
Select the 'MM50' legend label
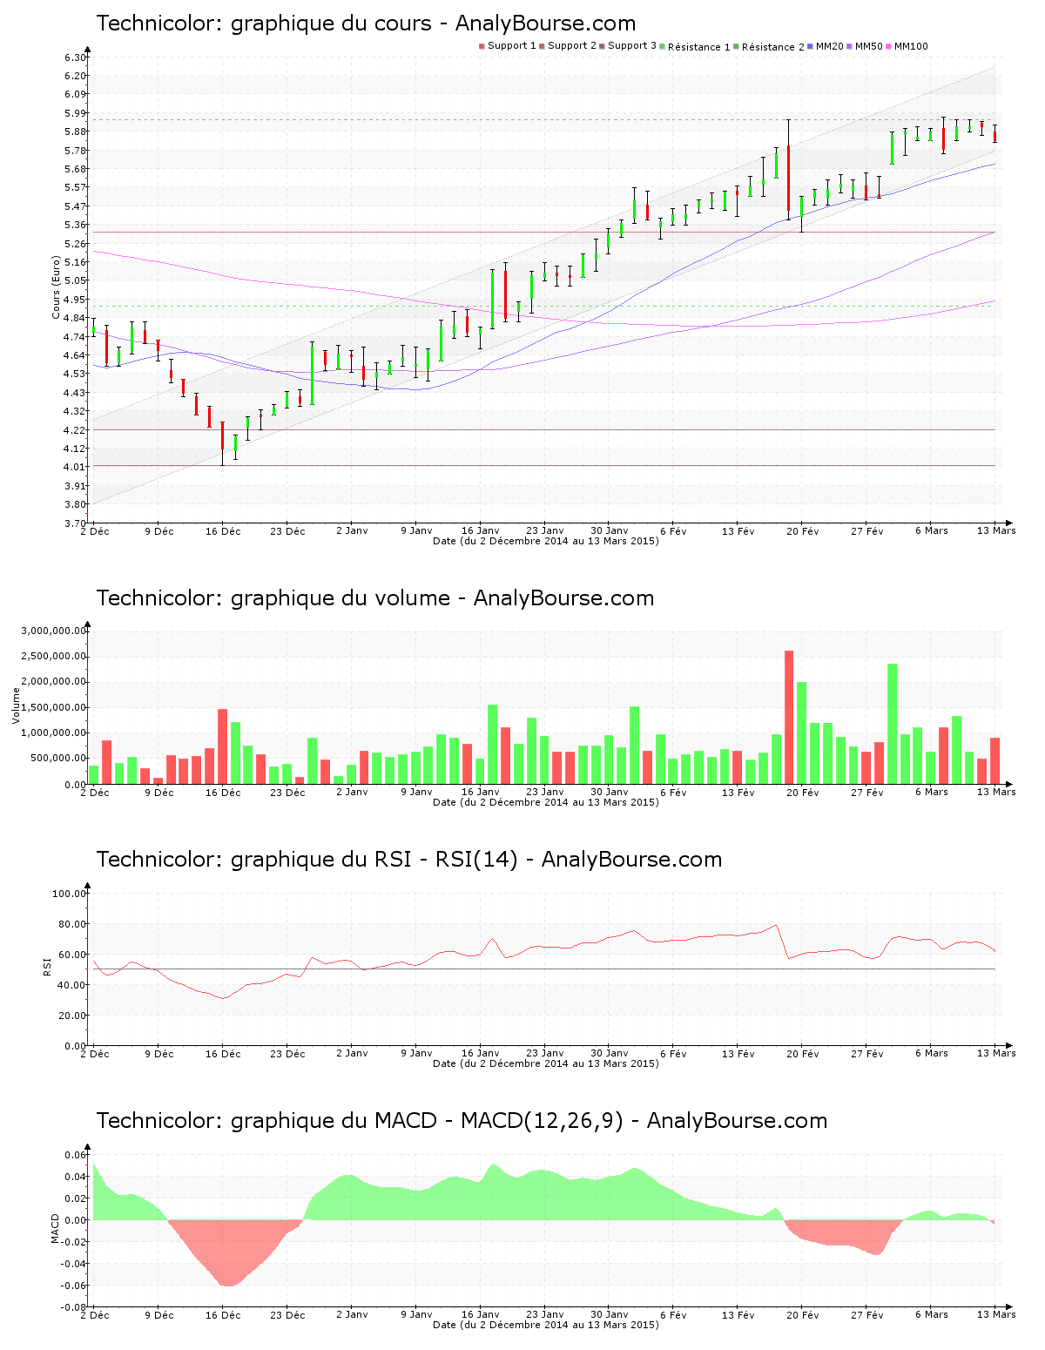[869, 46]
